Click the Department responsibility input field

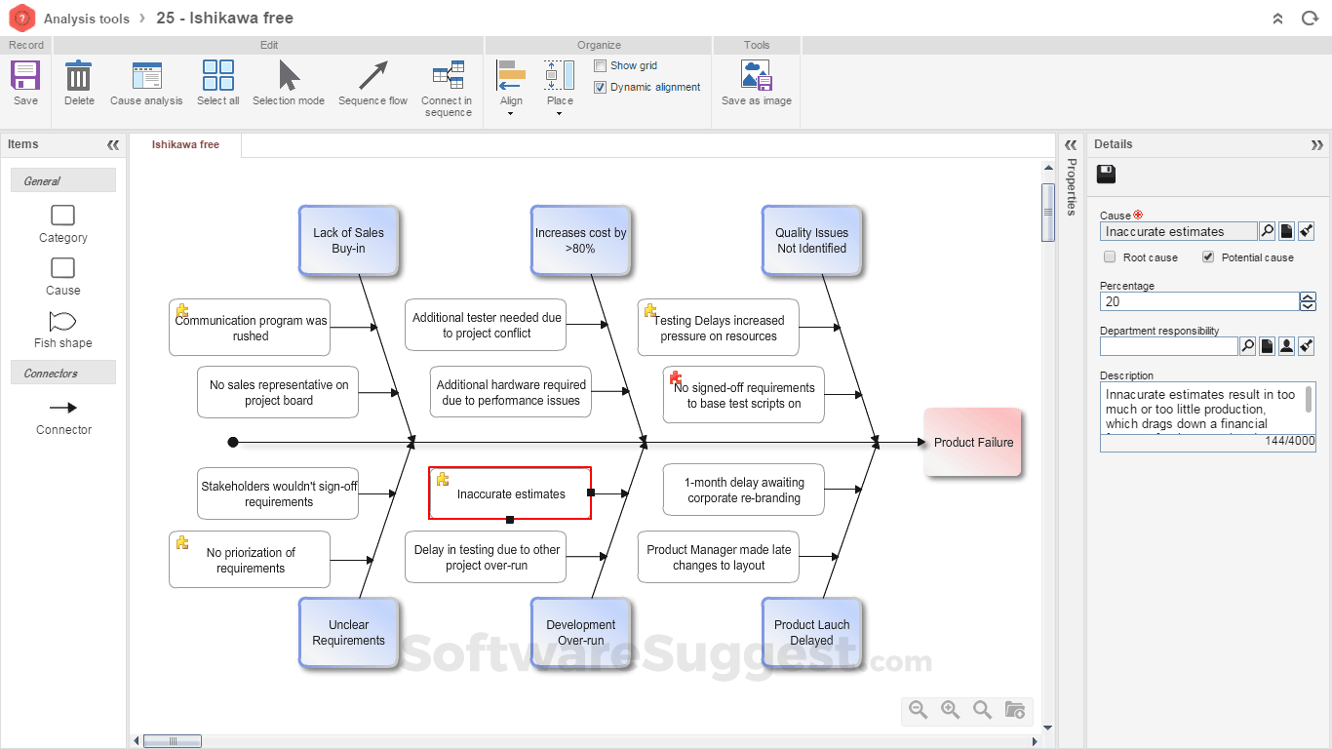(1168, 346)
